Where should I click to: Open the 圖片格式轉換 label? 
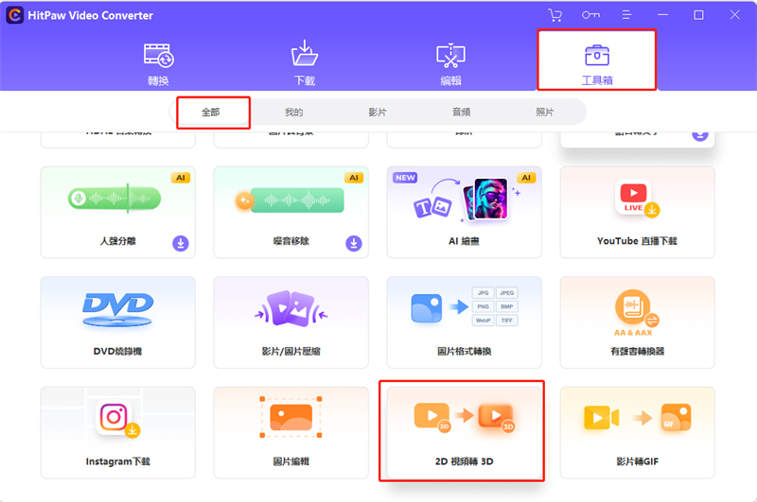pyautogui.click(x=464, y=352)
